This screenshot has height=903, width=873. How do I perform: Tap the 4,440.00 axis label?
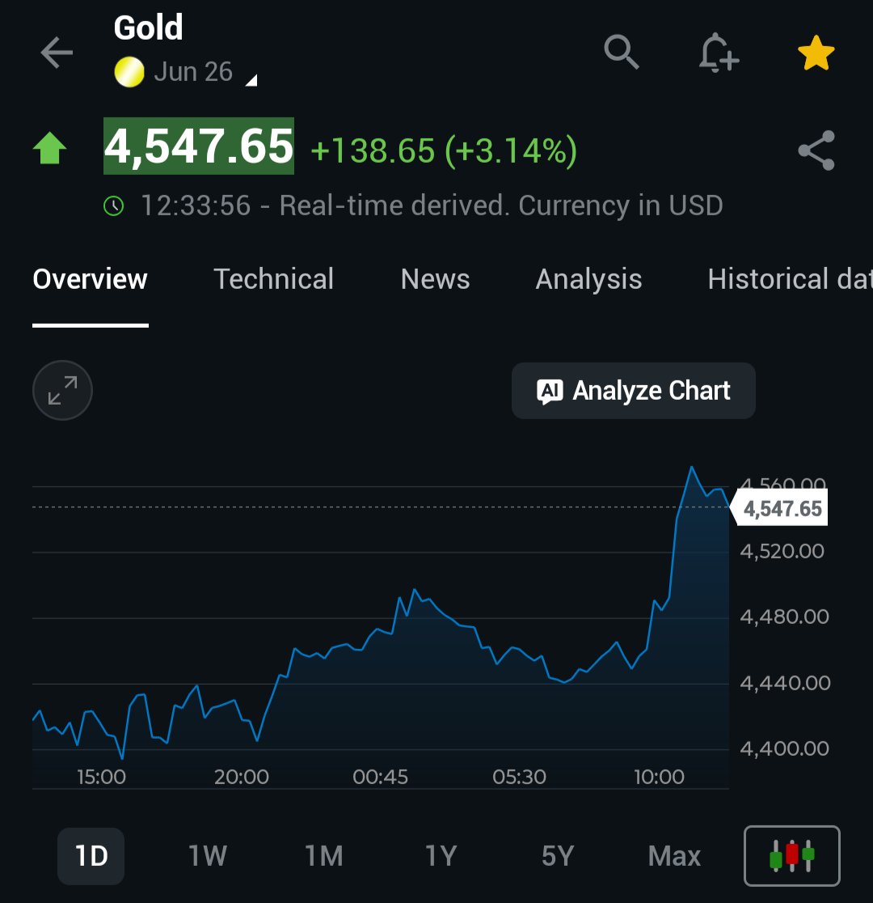tap(785, 684)
